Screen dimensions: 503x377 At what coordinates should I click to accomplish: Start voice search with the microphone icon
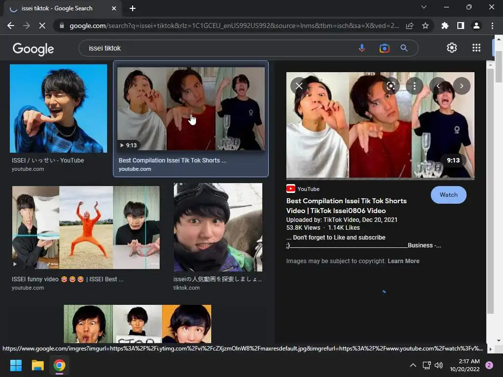362,48
